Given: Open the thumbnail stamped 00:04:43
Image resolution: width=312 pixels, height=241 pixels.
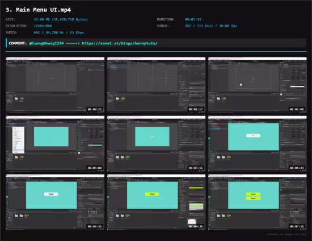Looking at the screenshot, I should coord(258,143).
